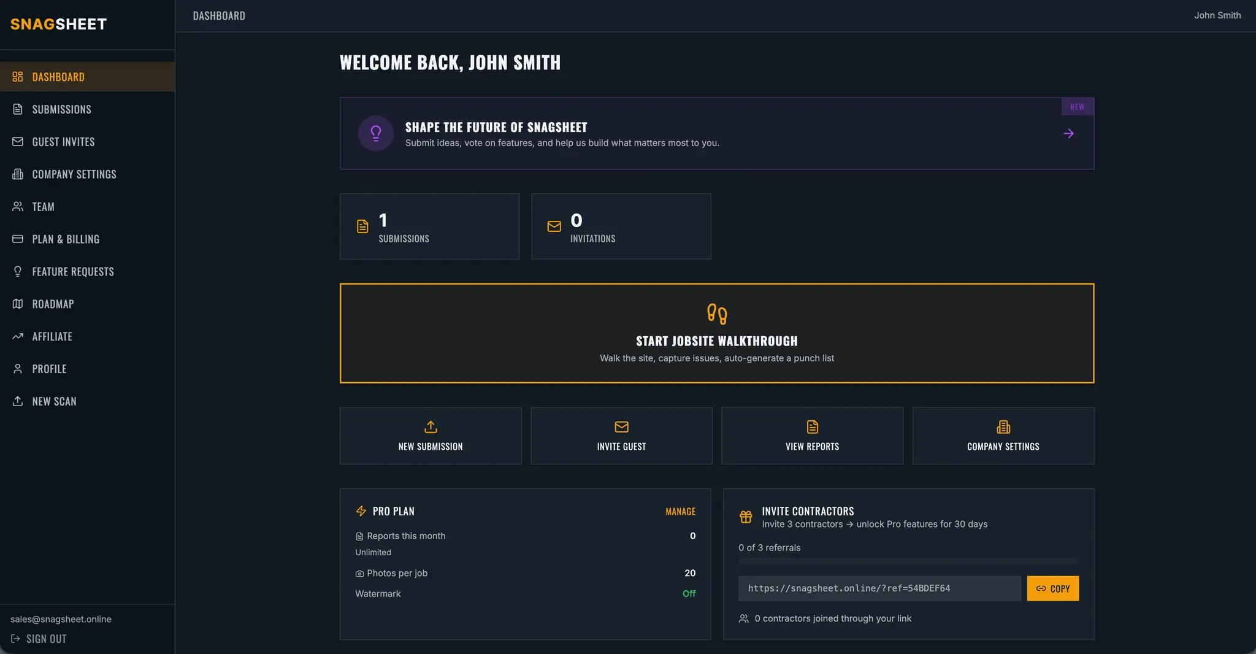1256x654 pixels.
Task: Click the Submissions document icon in sidebar
Action: (18, 109)
